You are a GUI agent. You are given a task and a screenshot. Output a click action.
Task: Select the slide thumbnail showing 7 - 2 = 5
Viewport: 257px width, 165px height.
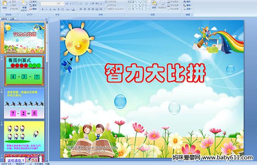24,103
